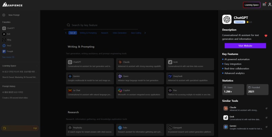
Task: Click the 10pt points balance bar
Action: click(x=20, y=128)
